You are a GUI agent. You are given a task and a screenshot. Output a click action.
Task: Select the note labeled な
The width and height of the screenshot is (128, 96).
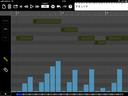[x=114, y=38]
